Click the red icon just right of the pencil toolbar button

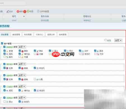[x=18, y=12]
